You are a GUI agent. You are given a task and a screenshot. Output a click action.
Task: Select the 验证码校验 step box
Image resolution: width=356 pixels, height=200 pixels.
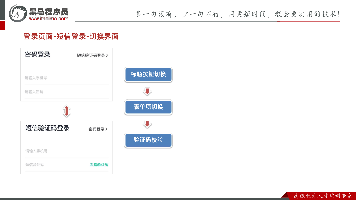pos(148,140)
